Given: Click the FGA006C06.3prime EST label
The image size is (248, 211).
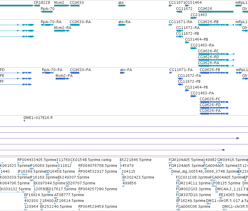Looking at the screenshot, I should (193, 207).
